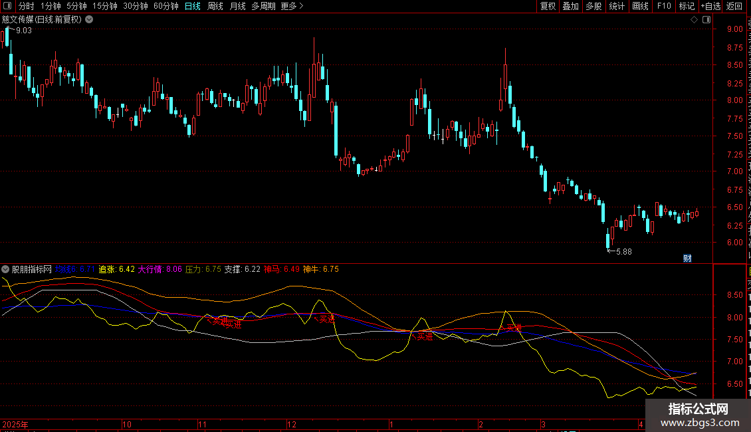
Task: Switch to the 周线 weekly tab
Action: click(215, 7)
